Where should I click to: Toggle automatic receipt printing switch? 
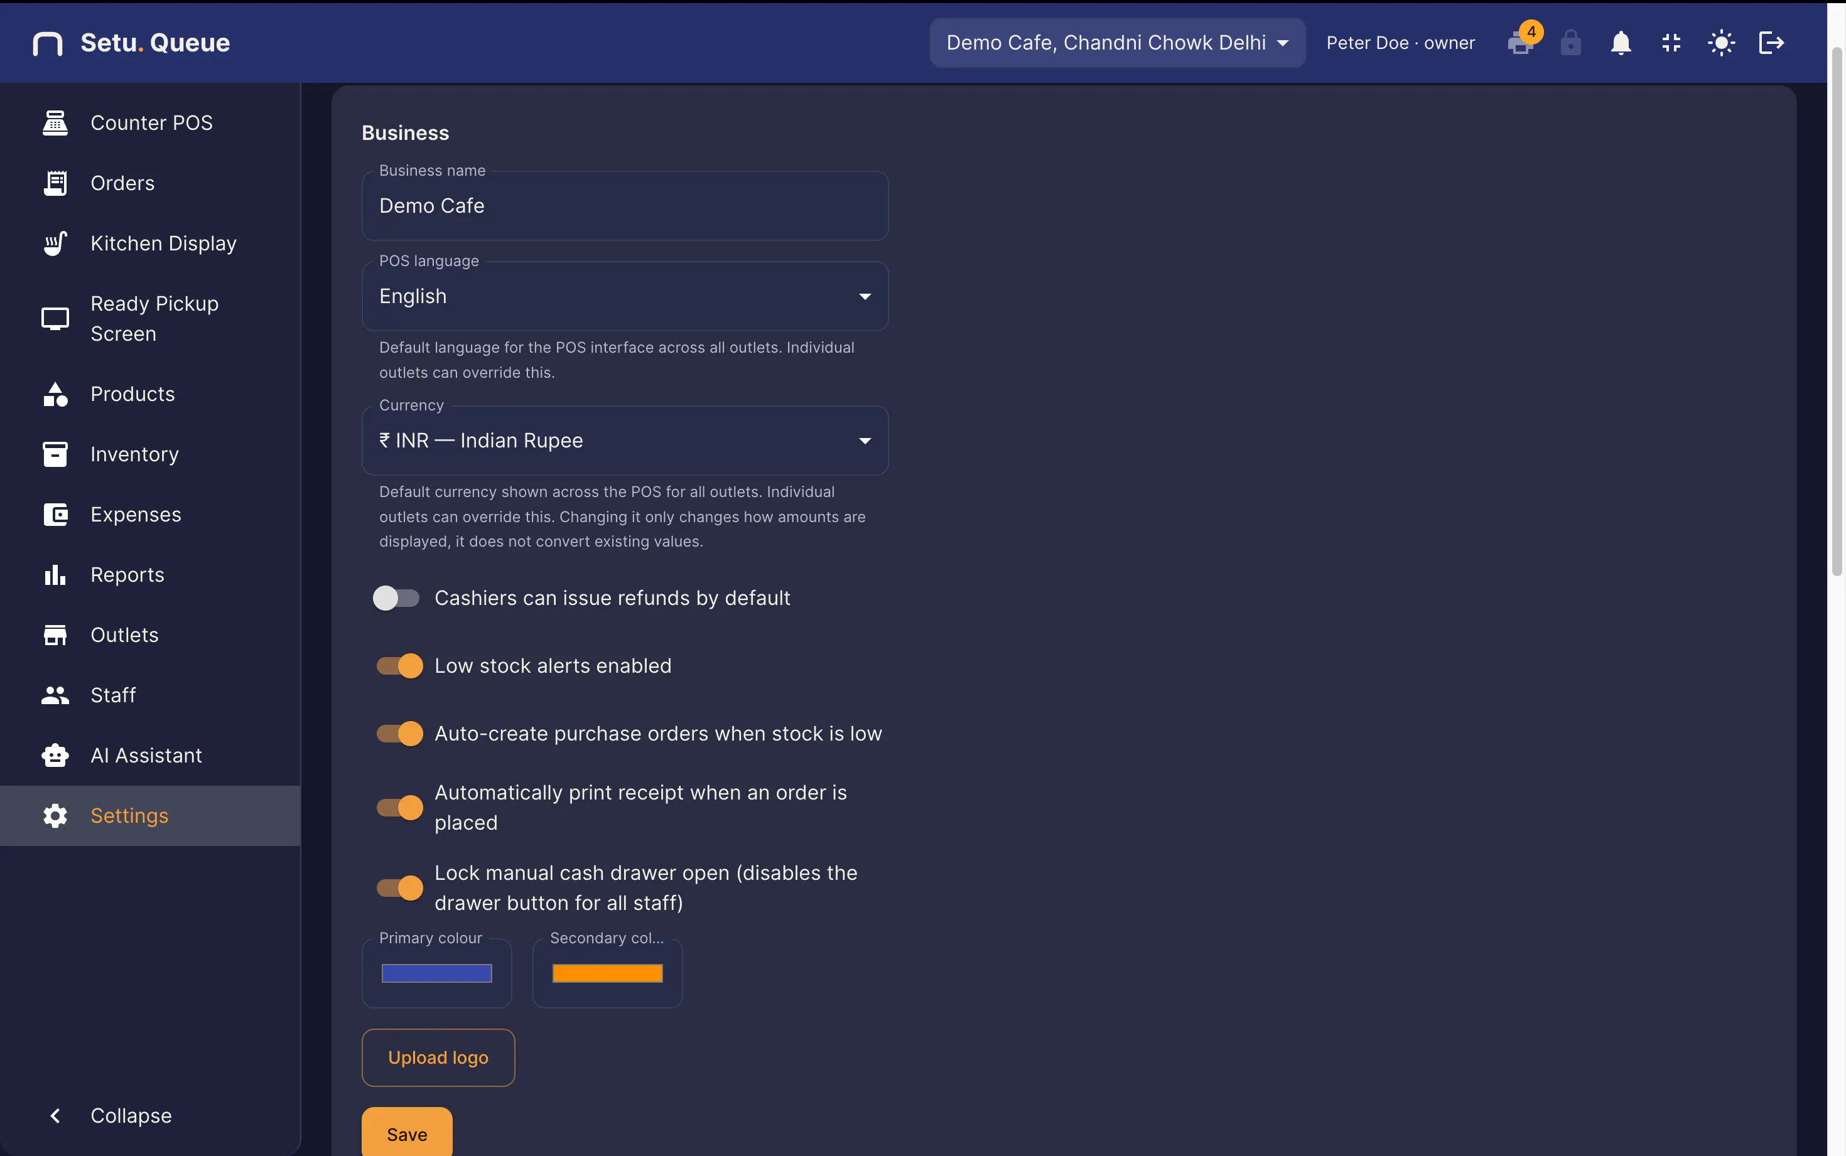point(399,808)
